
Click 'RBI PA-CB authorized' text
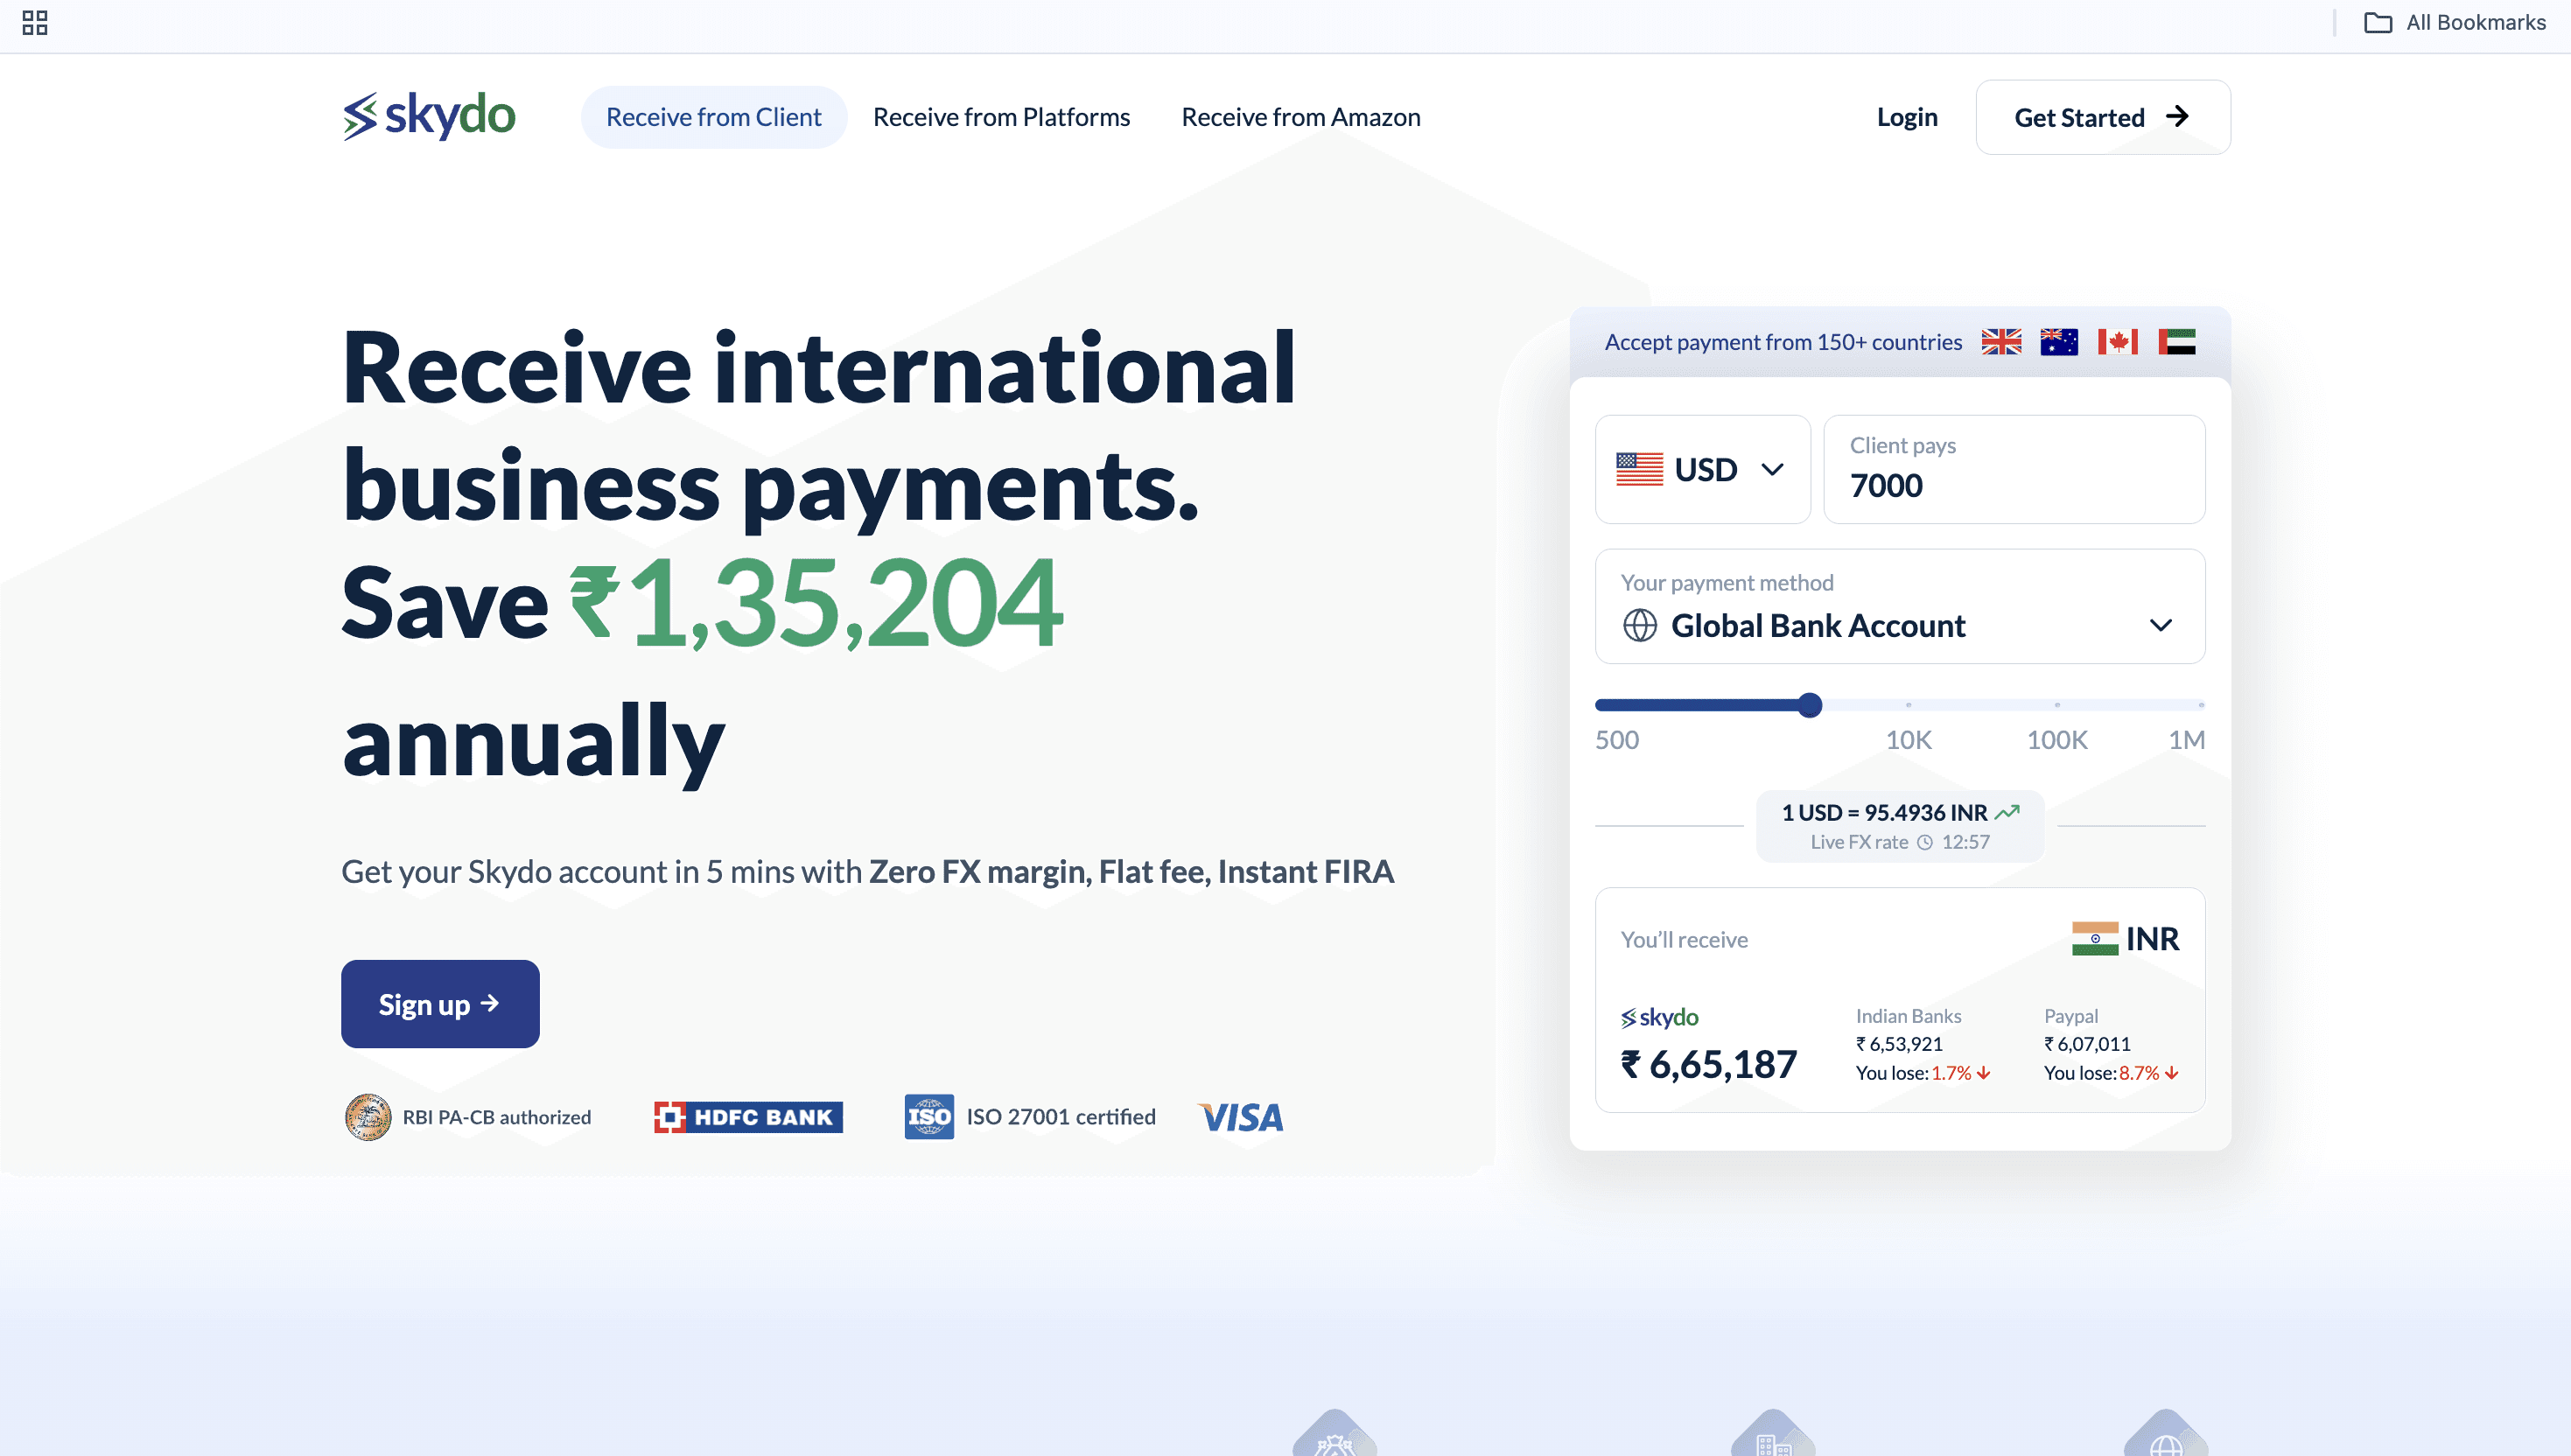click(497, 1117)
